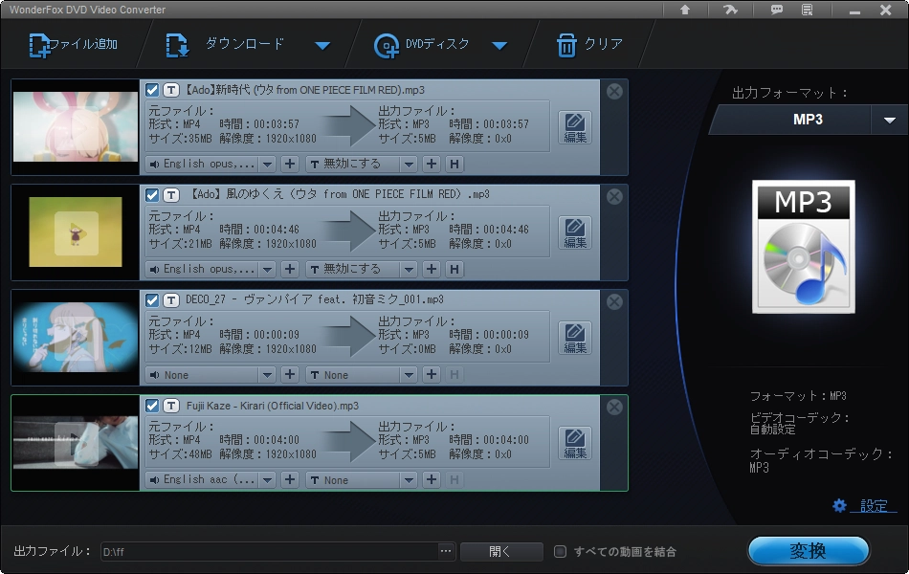
Task: Click the Open (開く) folder button
Action: 500,551
